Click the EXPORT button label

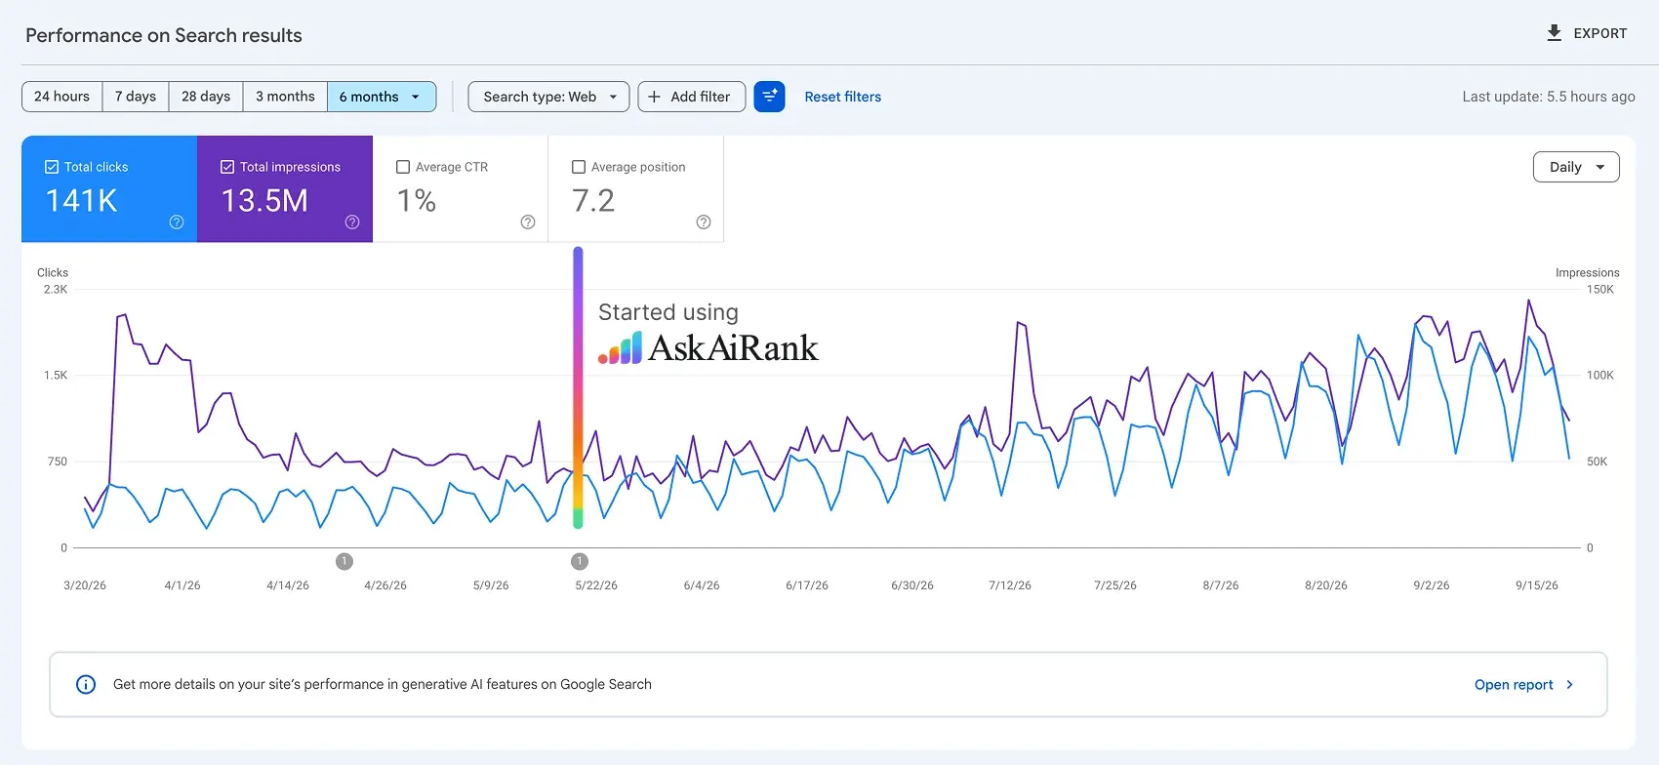(1600, 33)
